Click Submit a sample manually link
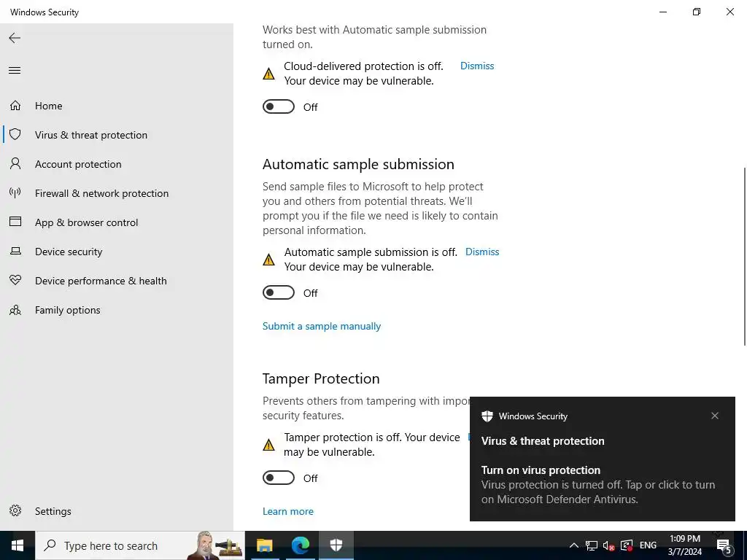Screen dimensions: 747x560 322,326
